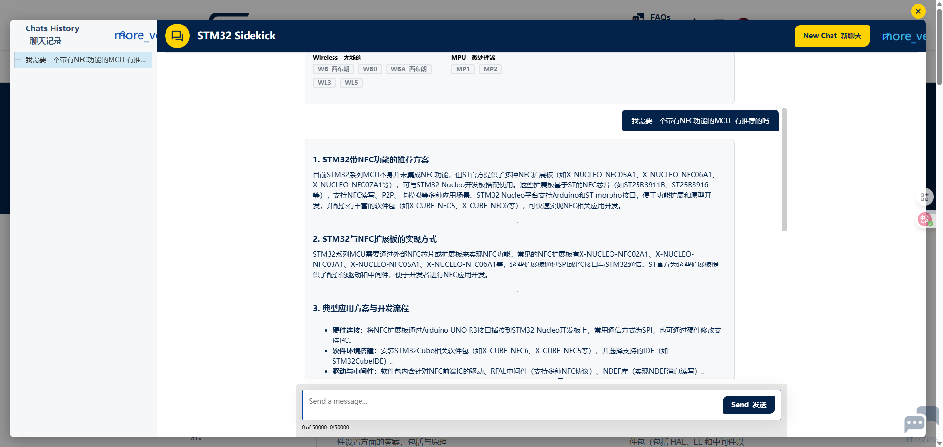Click heading '2. STM32与NFC扩展板的实现方式'
The height and width of the screenshot is (447, 943).
pos(375,239)
